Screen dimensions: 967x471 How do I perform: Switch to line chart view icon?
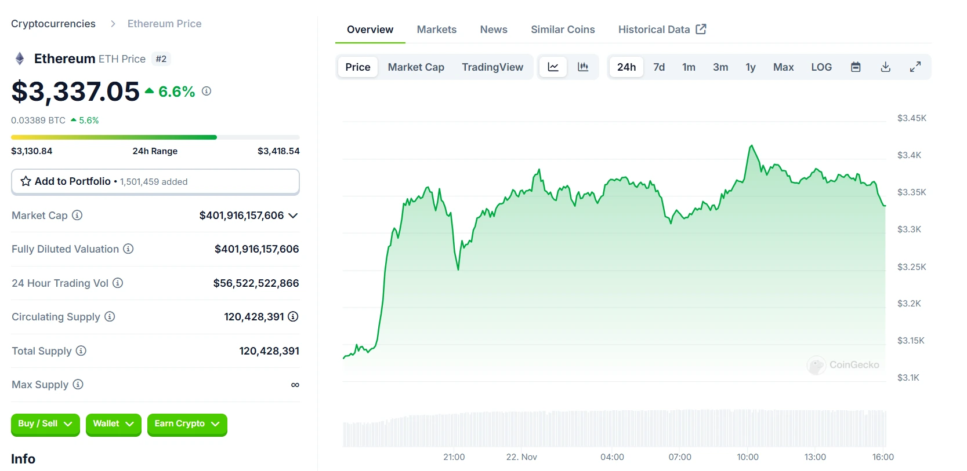(553, 67)
